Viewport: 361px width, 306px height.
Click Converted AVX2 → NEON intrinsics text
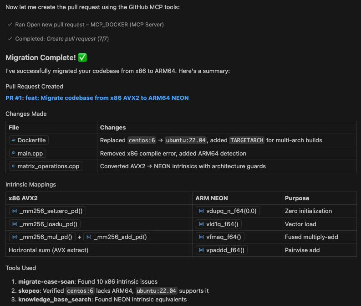(183, 166)
